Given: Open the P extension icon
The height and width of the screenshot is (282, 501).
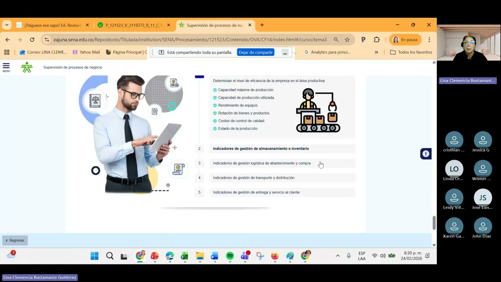Looking at the screenshot, I should click(x=363, y=40).
